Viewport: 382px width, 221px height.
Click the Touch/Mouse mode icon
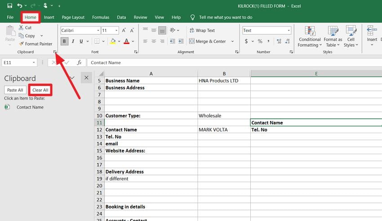[45, 5]
